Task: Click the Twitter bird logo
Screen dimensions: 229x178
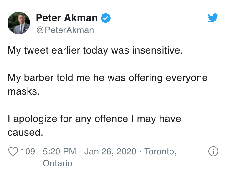Action: pos(213,18)
